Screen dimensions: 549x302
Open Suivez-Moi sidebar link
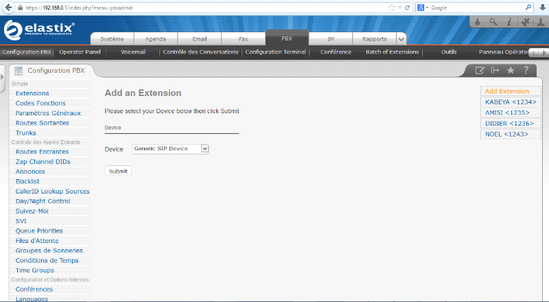click(32, 211)
